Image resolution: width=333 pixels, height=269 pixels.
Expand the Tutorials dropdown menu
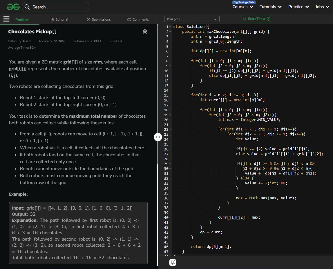pos(270,7)
